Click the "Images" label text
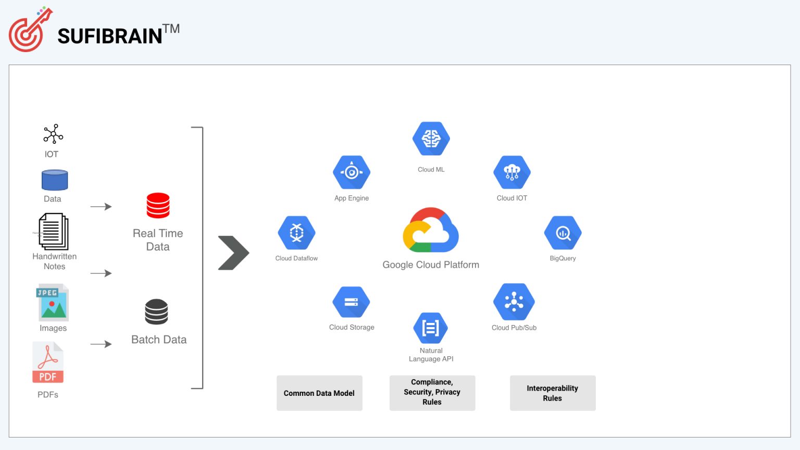The width and height of the screenshot is (800, 450). click(53, 328)
